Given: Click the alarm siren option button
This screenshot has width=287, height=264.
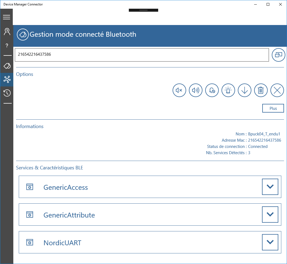Looking at the screenshot, I should point(228,90).
